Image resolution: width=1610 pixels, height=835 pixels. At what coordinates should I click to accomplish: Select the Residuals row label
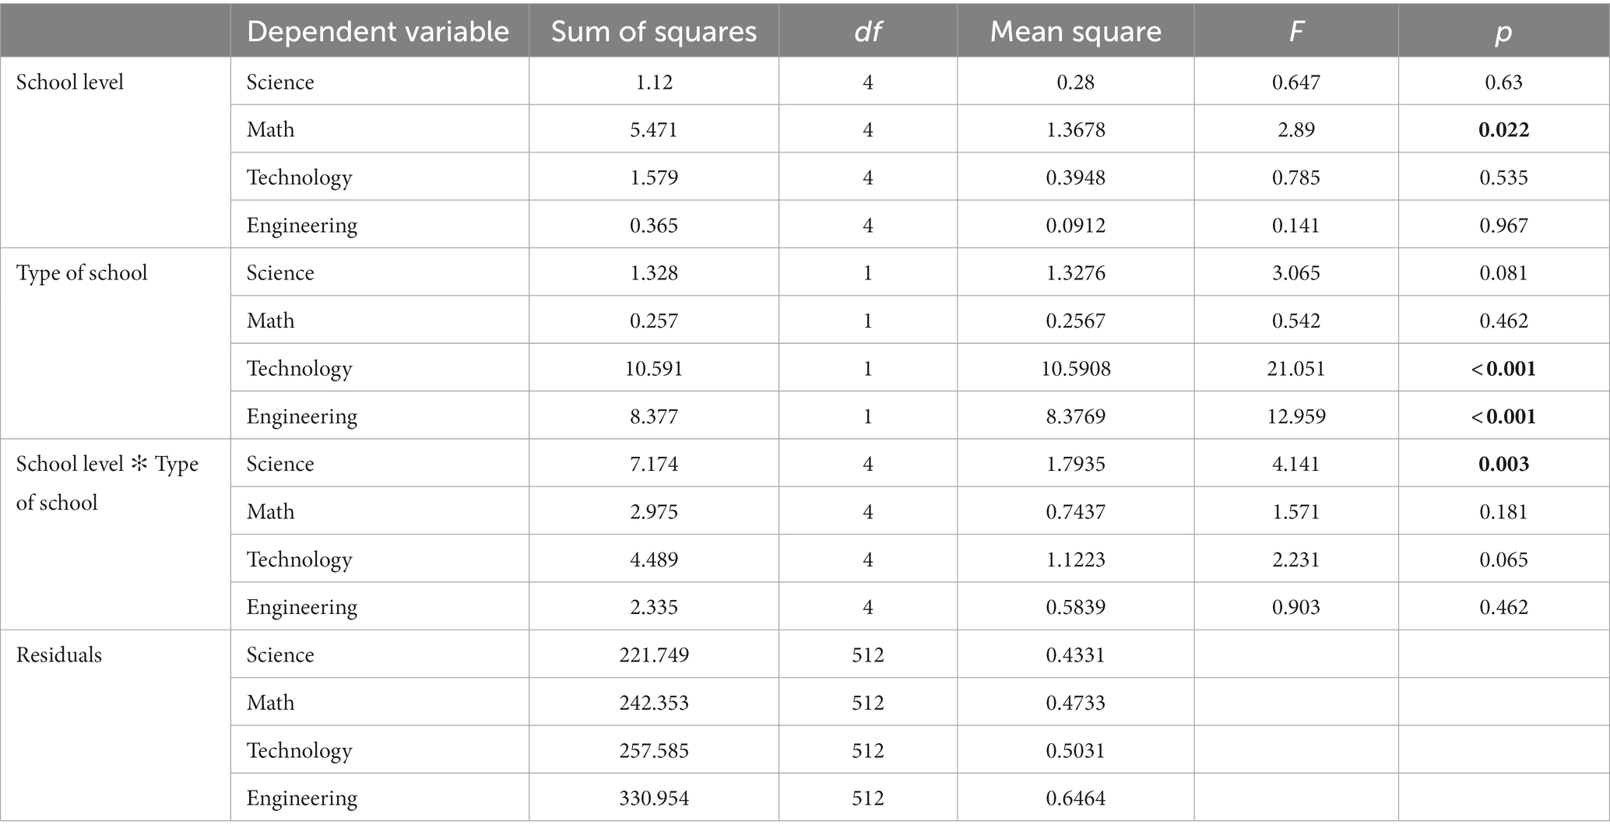(59, 654)
